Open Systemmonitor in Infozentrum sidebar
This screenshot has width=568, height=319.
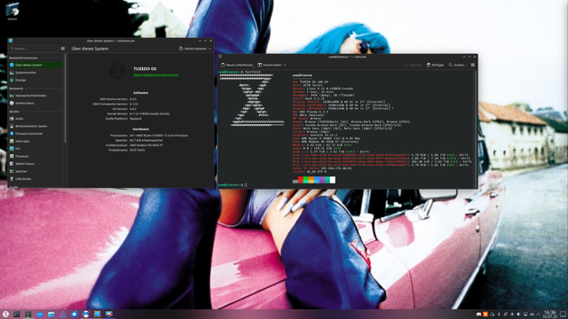click(x=35, y=73)
